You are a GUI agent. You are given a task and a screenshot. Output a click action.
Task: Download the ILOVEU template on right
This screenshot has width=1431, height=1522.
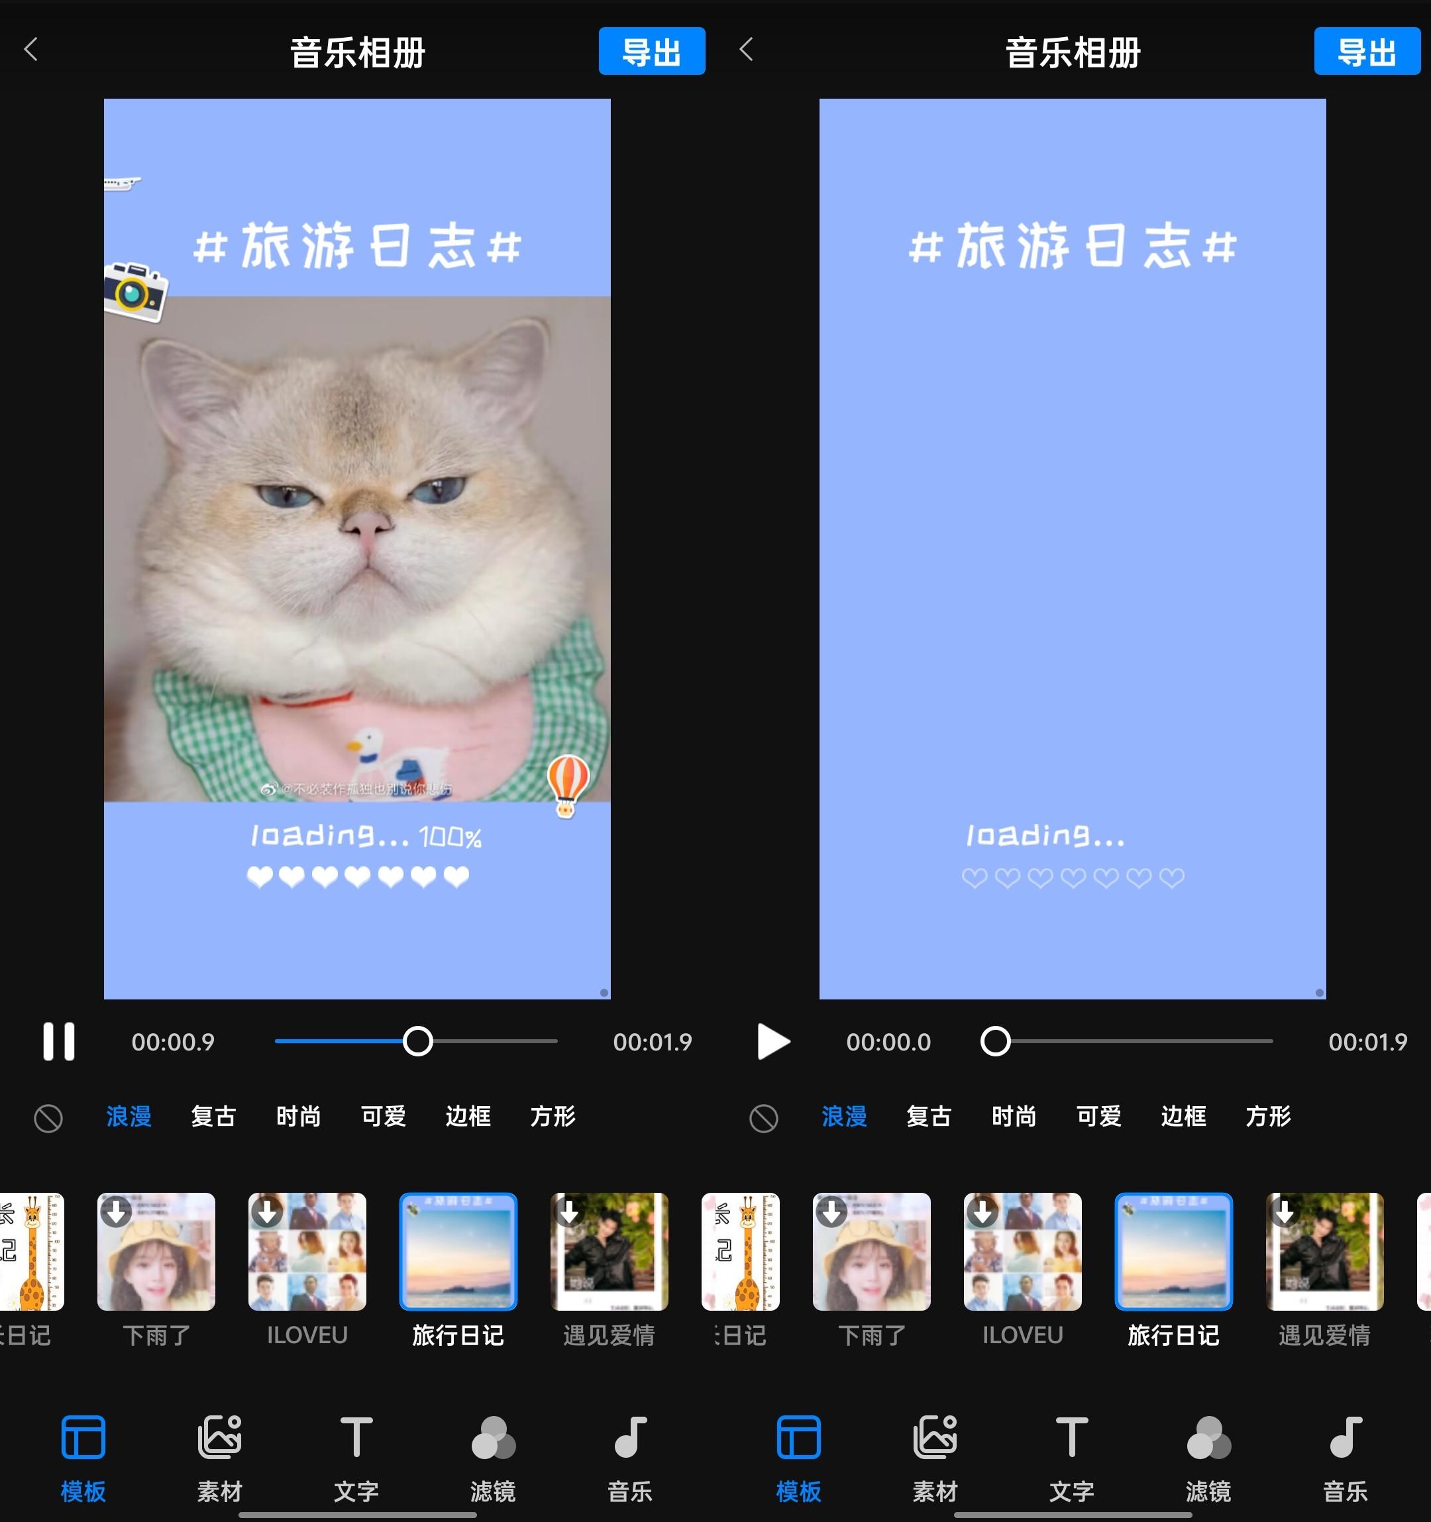click(984, 1212)
